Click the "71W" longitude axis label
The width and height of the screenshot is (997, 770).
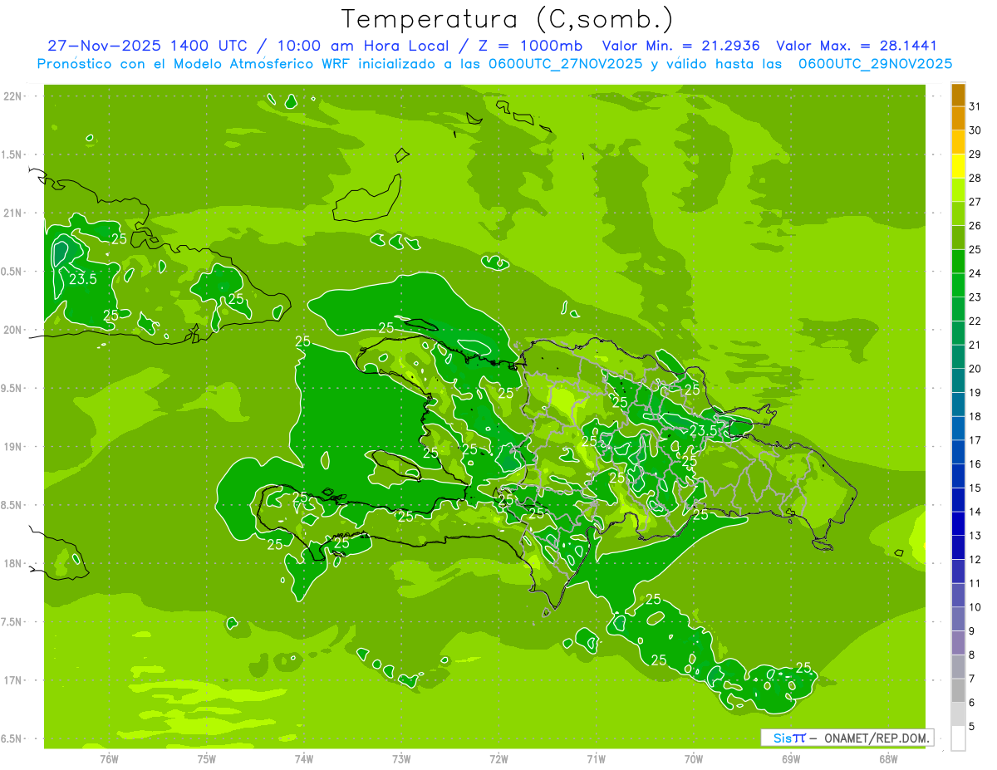pos(596,759)
